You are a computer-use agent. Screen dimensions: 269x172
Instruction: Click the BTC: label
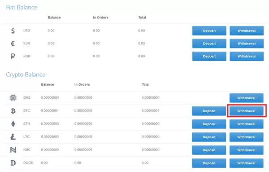[27, 110]
